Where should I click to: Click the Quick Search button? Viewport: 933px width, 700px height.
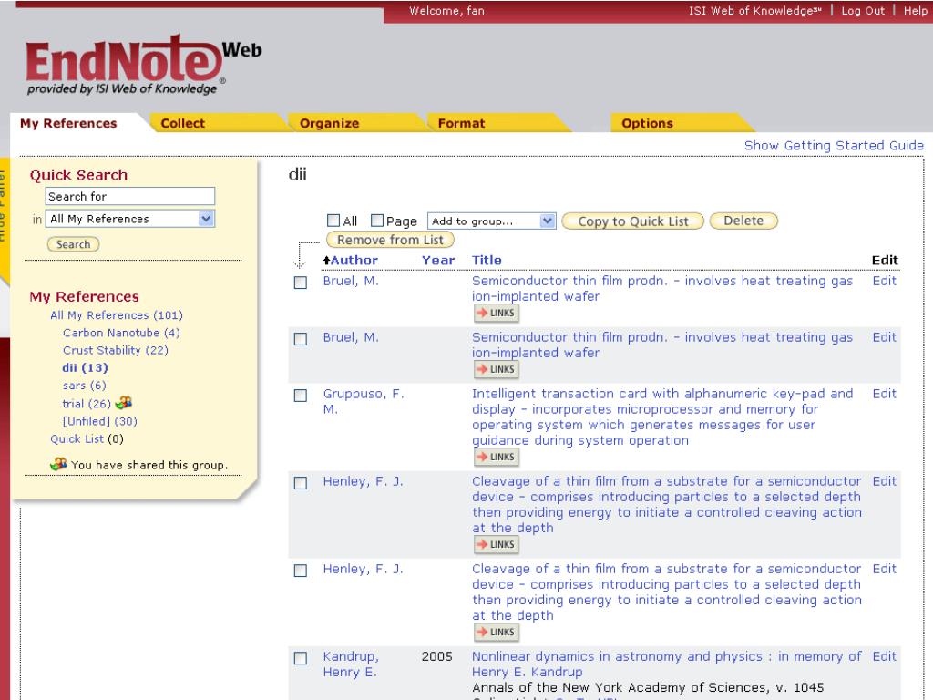pos(73,244)
